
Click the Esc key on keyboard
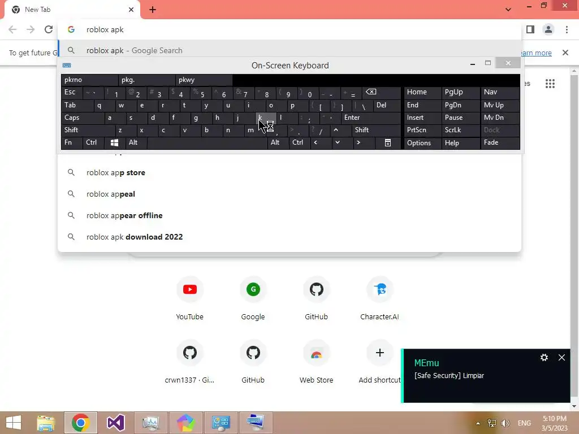72,92
